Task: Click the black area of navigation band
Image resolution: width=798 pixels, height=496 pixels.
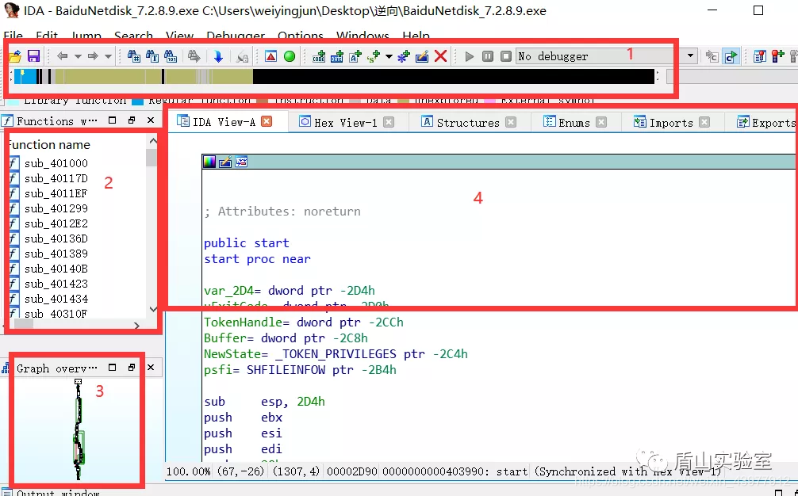Action: [x=453, y=76]
